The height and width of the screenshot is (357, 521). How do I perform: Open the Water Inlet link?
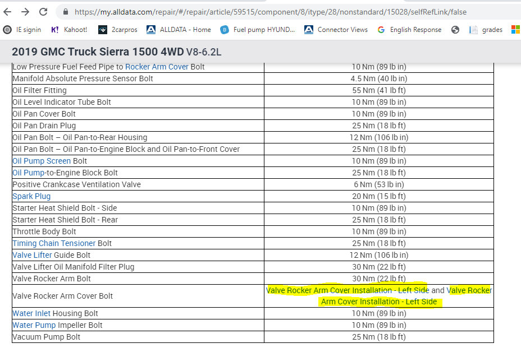(31, 313)
